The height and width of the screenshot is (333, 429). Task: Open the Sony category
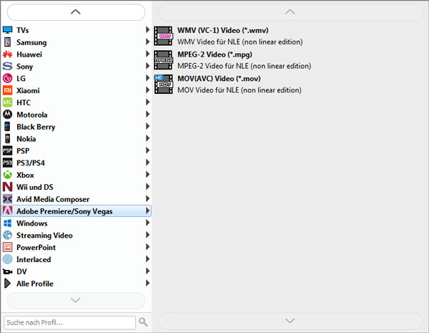(x=77, y=67)
